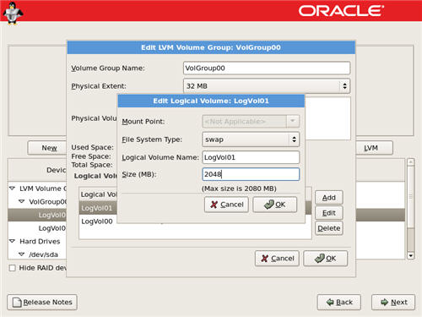Open the File System Type swap dropdown
The width and height of the screenshot is (422, 317).
point(251,139)
